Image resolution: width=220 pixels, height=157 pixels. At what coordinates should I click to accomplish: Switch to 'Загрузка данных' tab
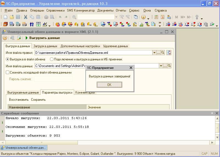coord(45,46)
